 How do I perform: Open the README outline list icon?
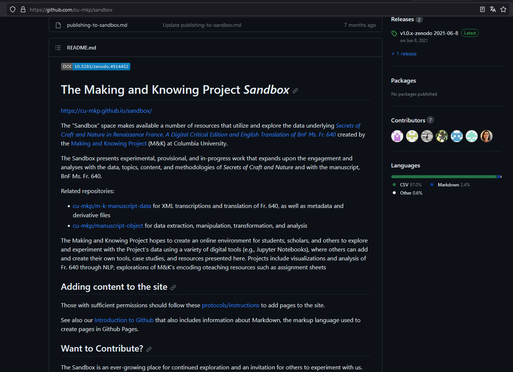[x=58, y=48]
